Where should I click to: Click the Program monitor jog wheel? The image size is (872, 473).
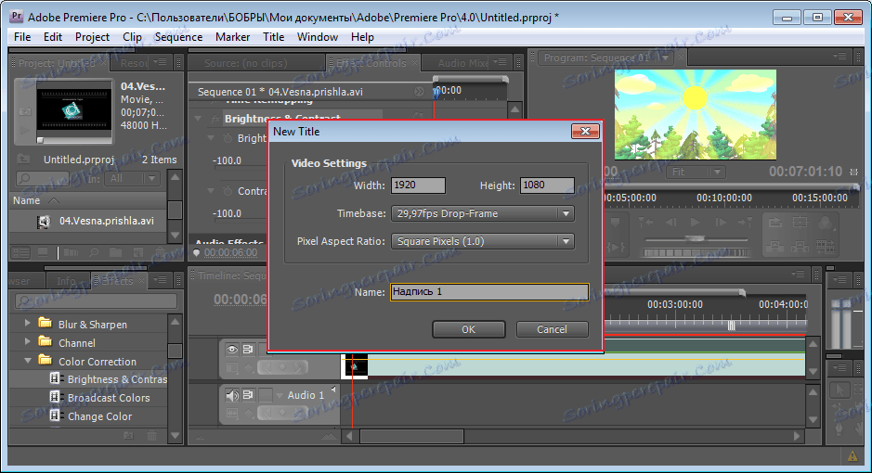click(696, 253)
